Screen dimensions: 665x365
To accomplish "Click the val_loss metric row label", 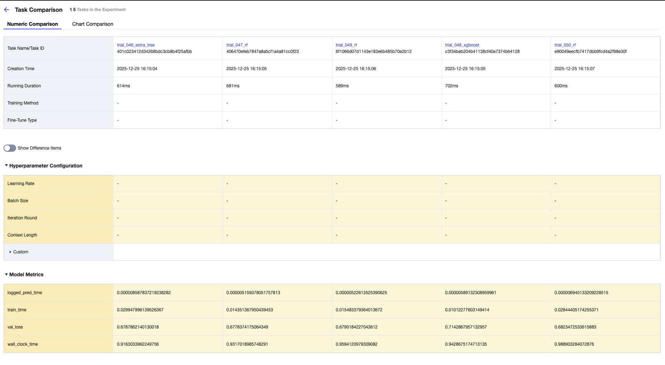I will [x=15, y=327].
